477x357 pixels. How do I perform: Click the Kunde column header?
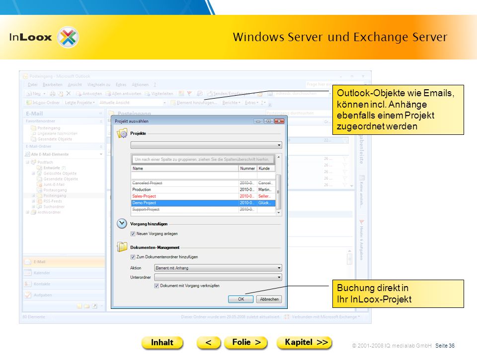[266, 168]
